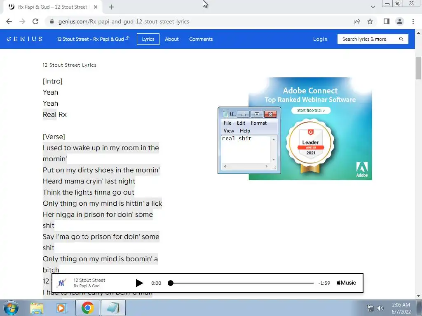Click the page scroll up arrow
The width and height of the screenshot is (422, 316).
(x=418, y=33)
